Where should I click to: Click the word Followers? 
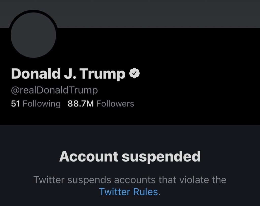coord(115,104)
